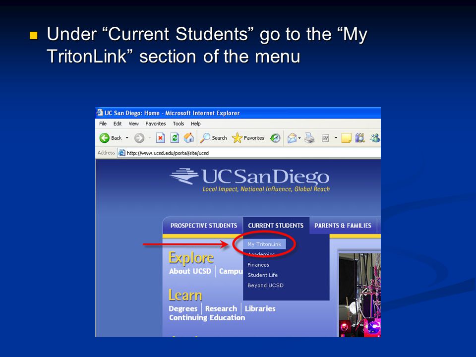The height and width of the screenshot is (357, 476).
Task: Click the yellow Discuss note icon
Action: click(347, 138)
